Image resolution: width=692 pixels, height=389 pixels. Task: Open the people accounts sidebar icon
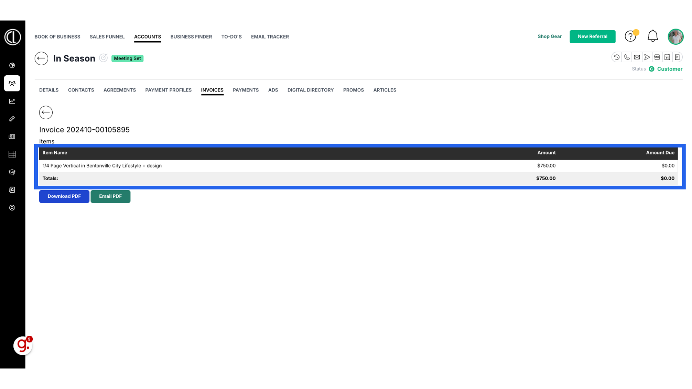pyautogui.click(x=12, y=83)
